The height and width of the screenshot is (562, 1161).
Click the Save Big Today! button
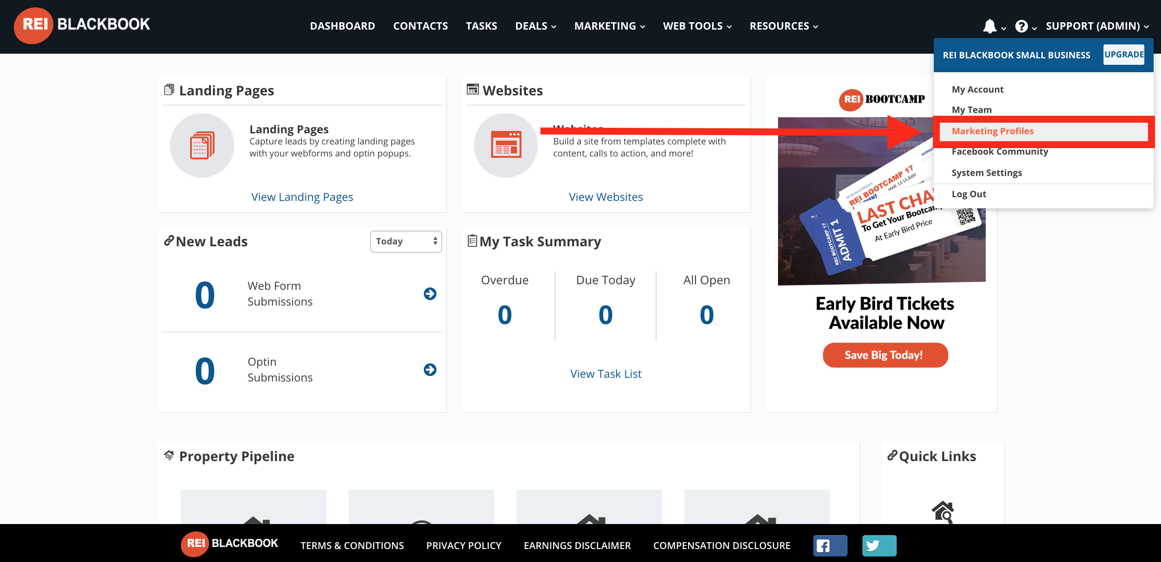point(885,355)
